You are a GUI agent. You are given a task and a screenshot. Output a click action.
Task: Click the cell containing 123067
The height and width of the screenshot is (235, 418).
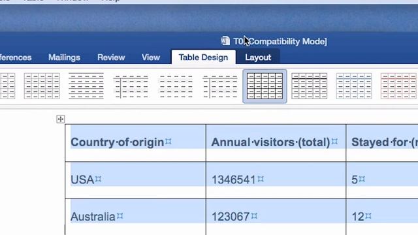point(276,217)
